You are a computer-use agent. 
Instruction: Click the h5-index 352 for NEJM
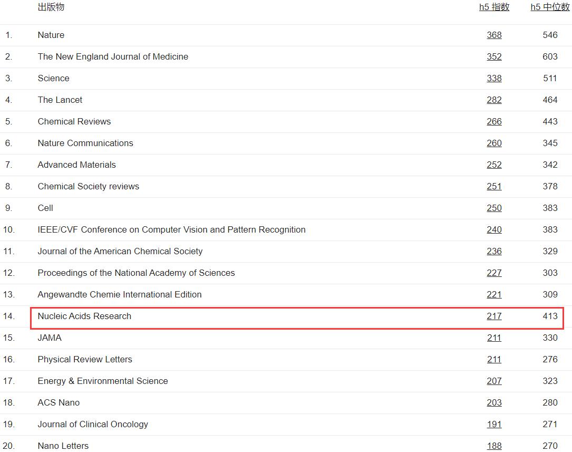[x=494, y=56]
